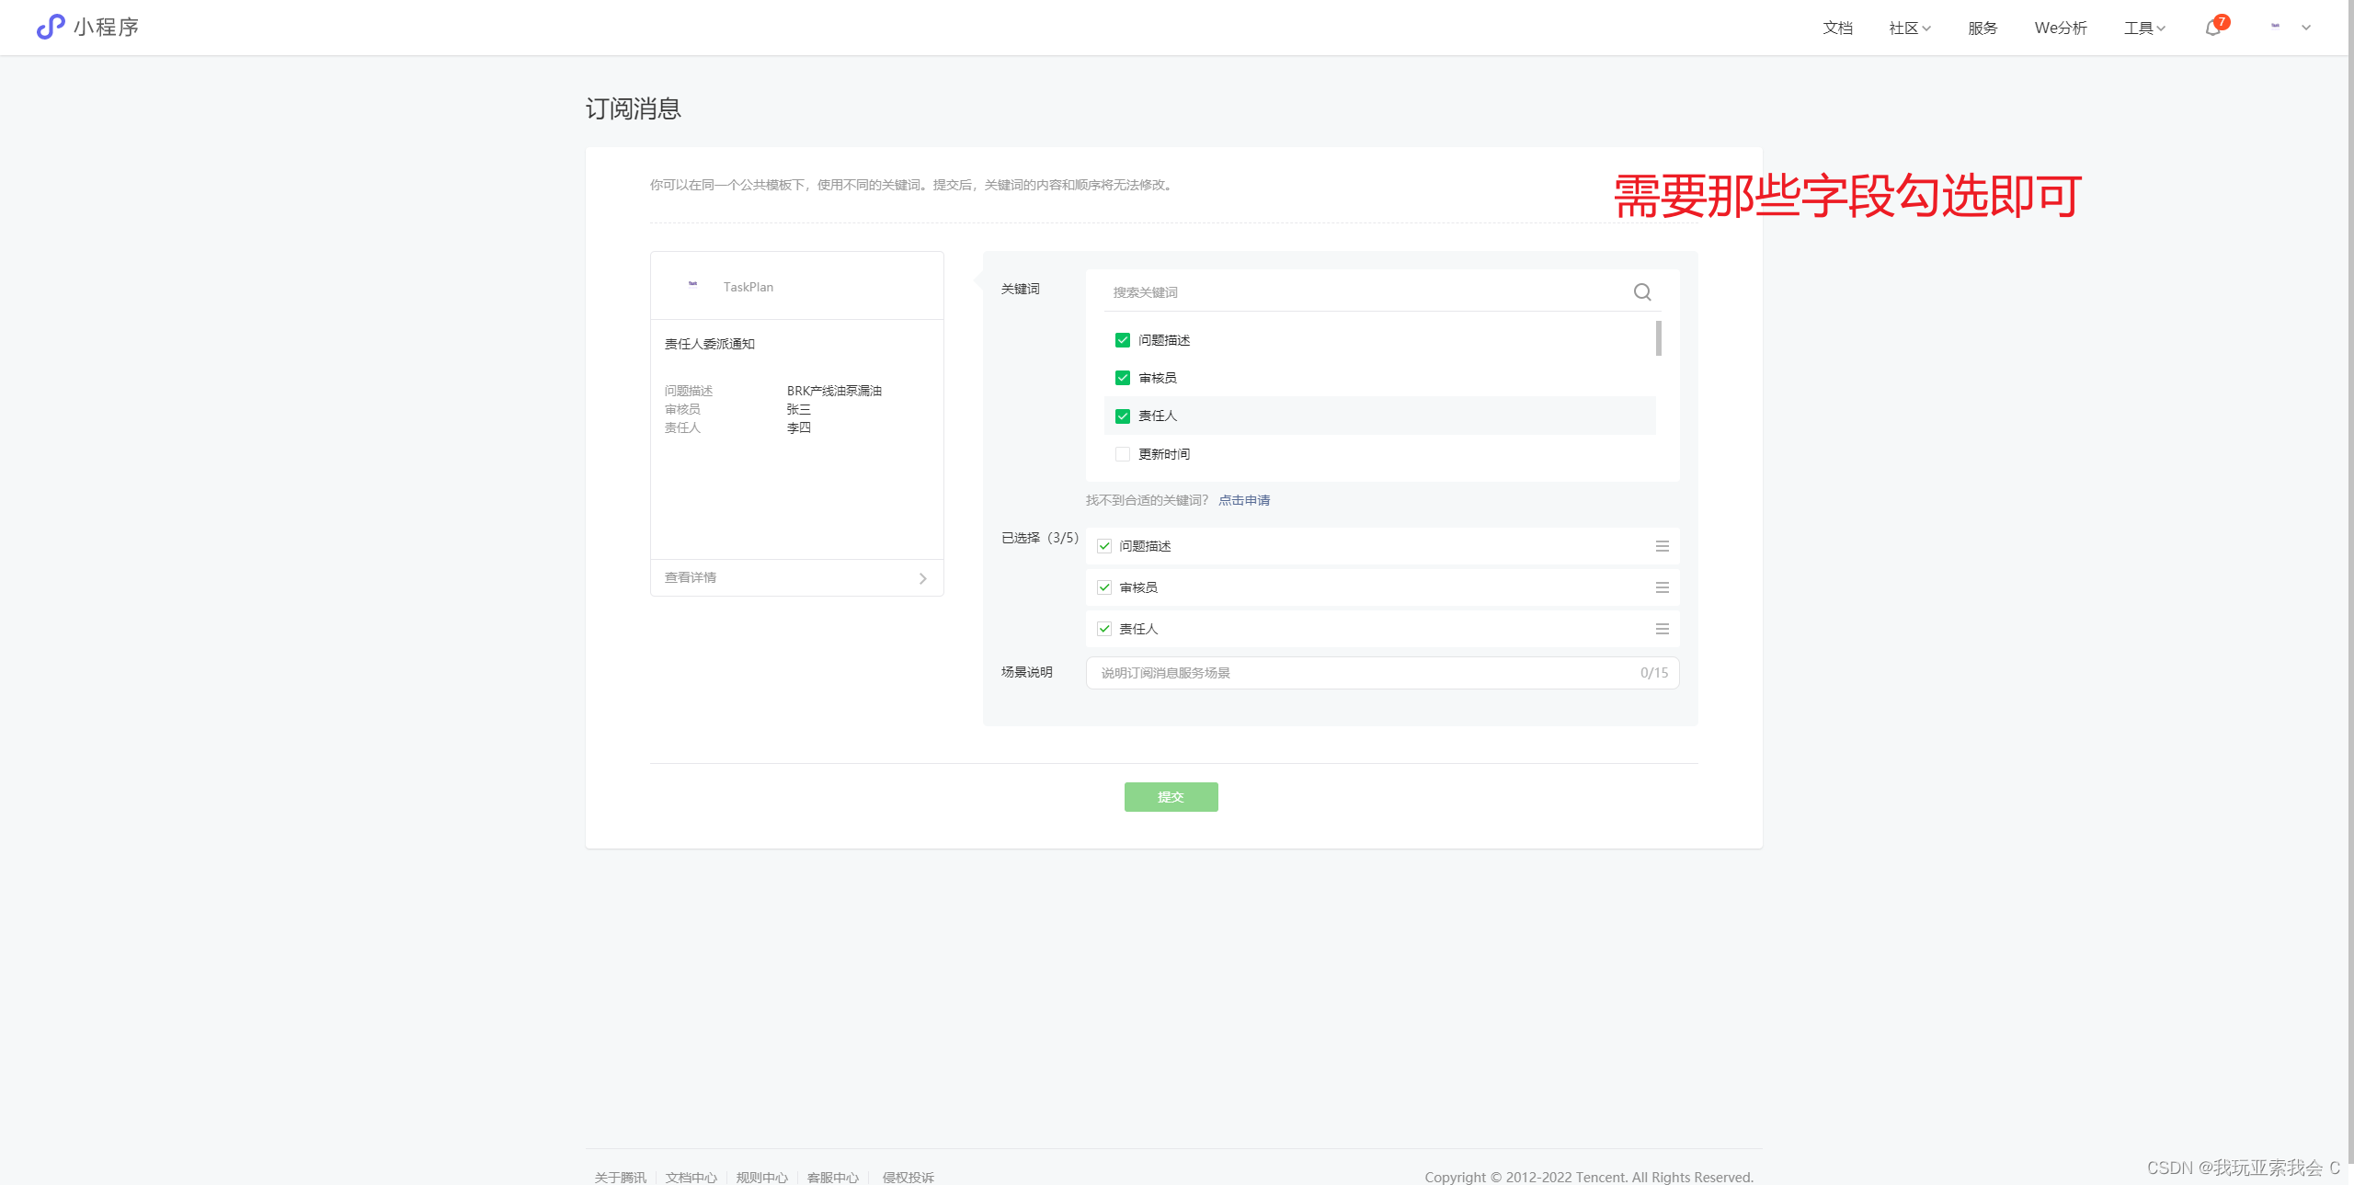Click the 点击申请 link
2354x1185 pixels.
pyautogui.click(x=1243, y=500)
